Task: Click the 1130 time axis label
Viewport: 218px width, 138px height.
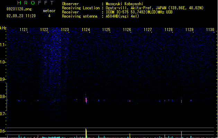Action: pos(210,30)
